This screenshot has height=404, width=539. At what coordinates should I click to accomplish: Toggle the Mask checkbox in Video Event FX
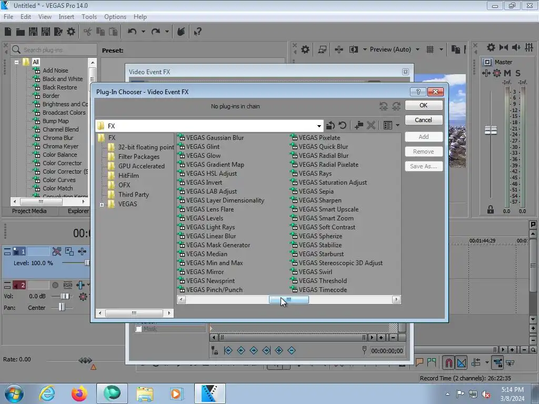point(138,329)
